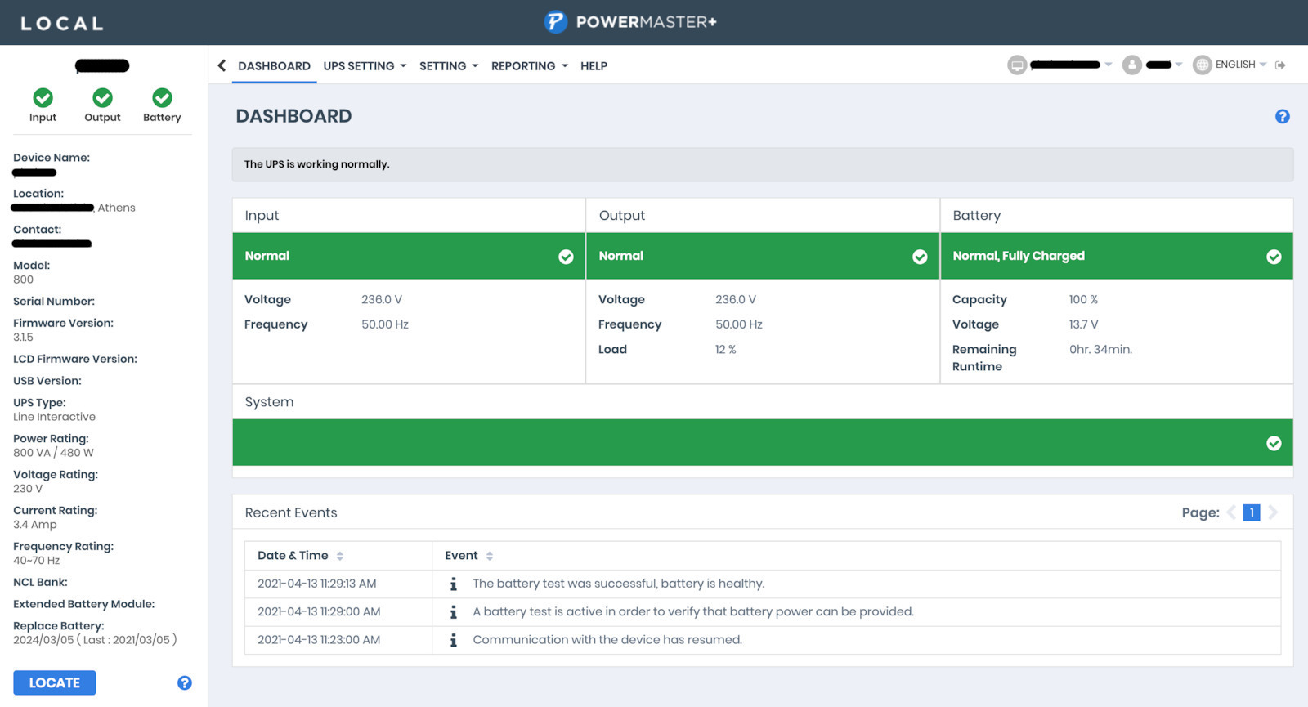This screenshot has height=707, width=1308.
Task: Click Power Rating value 800 VA / 480 W
Action: [53, 453]
